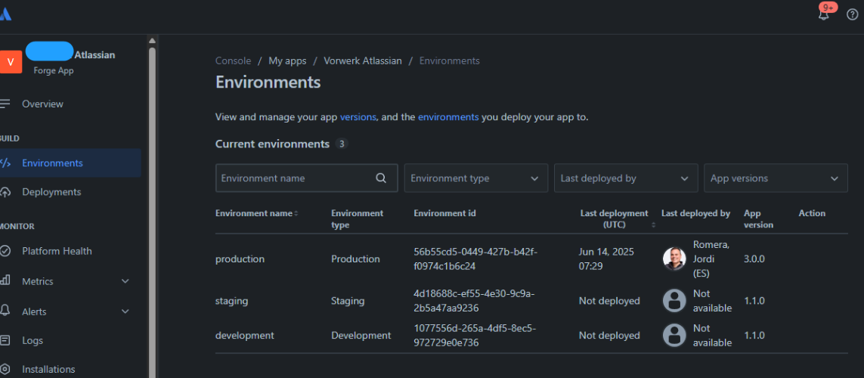The height and width of the screenshot is (378, 864).
Task: Click the Environments breadcrumb item
Action: point(449,60)
